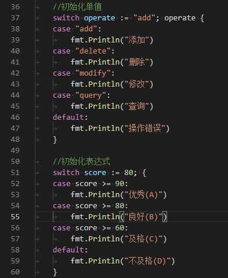Click the fmt.Println("良好(B)") statement
This screenshot has height=278, width=228.
click(x=119, y=217)
